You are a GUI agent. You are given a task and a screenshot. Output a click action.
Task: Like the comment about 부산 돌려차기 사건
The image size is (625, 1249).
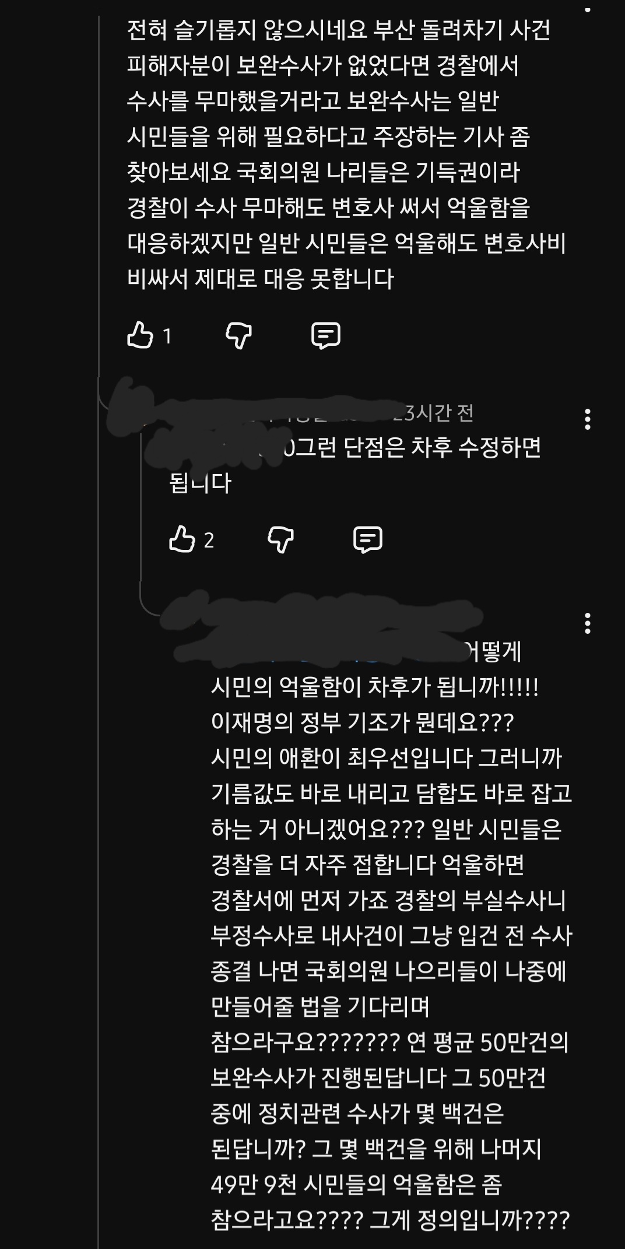pyautogui.click(x=140, y=335)
